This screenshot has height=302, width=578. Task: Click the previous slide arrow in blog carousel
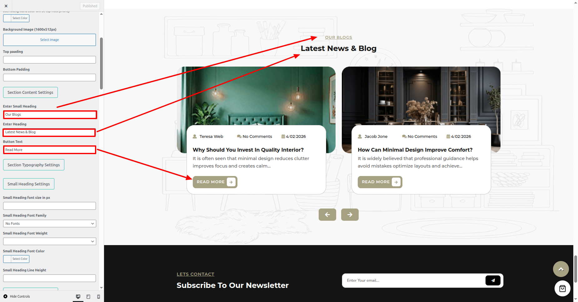click(x=327, y=214)
